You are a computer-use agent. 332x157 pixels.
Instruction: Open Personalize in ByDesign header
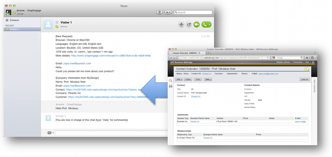(x=298, y=62)
